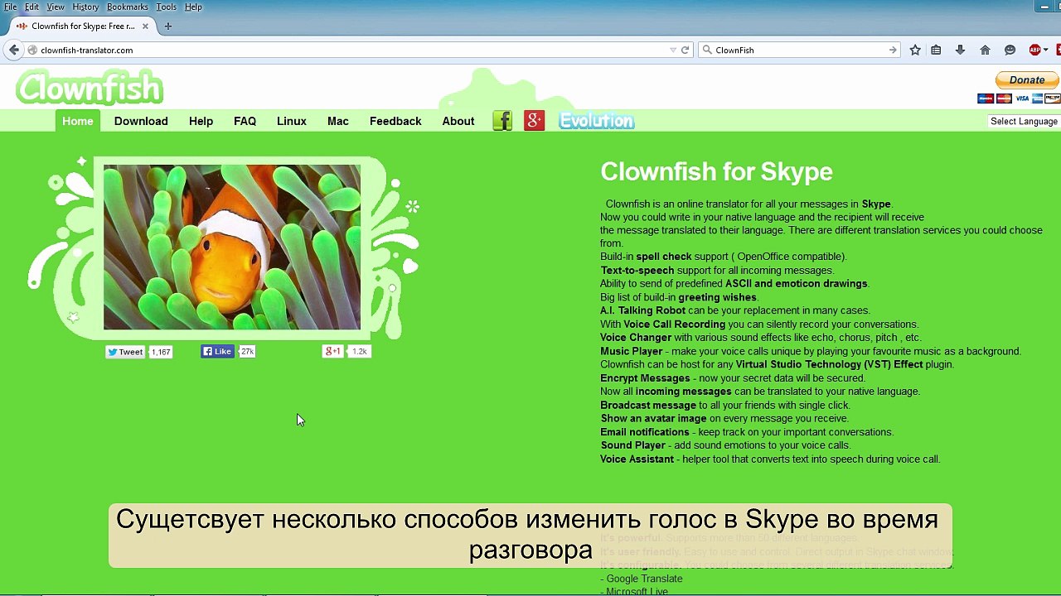This screenshot has height=596, width=1061.
Task: Click the bookmark star icon
Action: point(915,50)
